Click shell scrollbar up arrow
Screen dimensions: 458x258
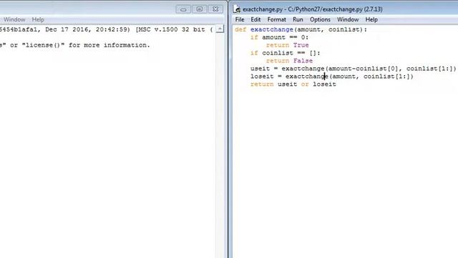point(220,29)
